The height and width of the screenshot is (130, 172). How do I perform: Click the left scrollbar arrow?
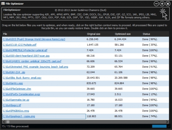[x=4, y=122]
